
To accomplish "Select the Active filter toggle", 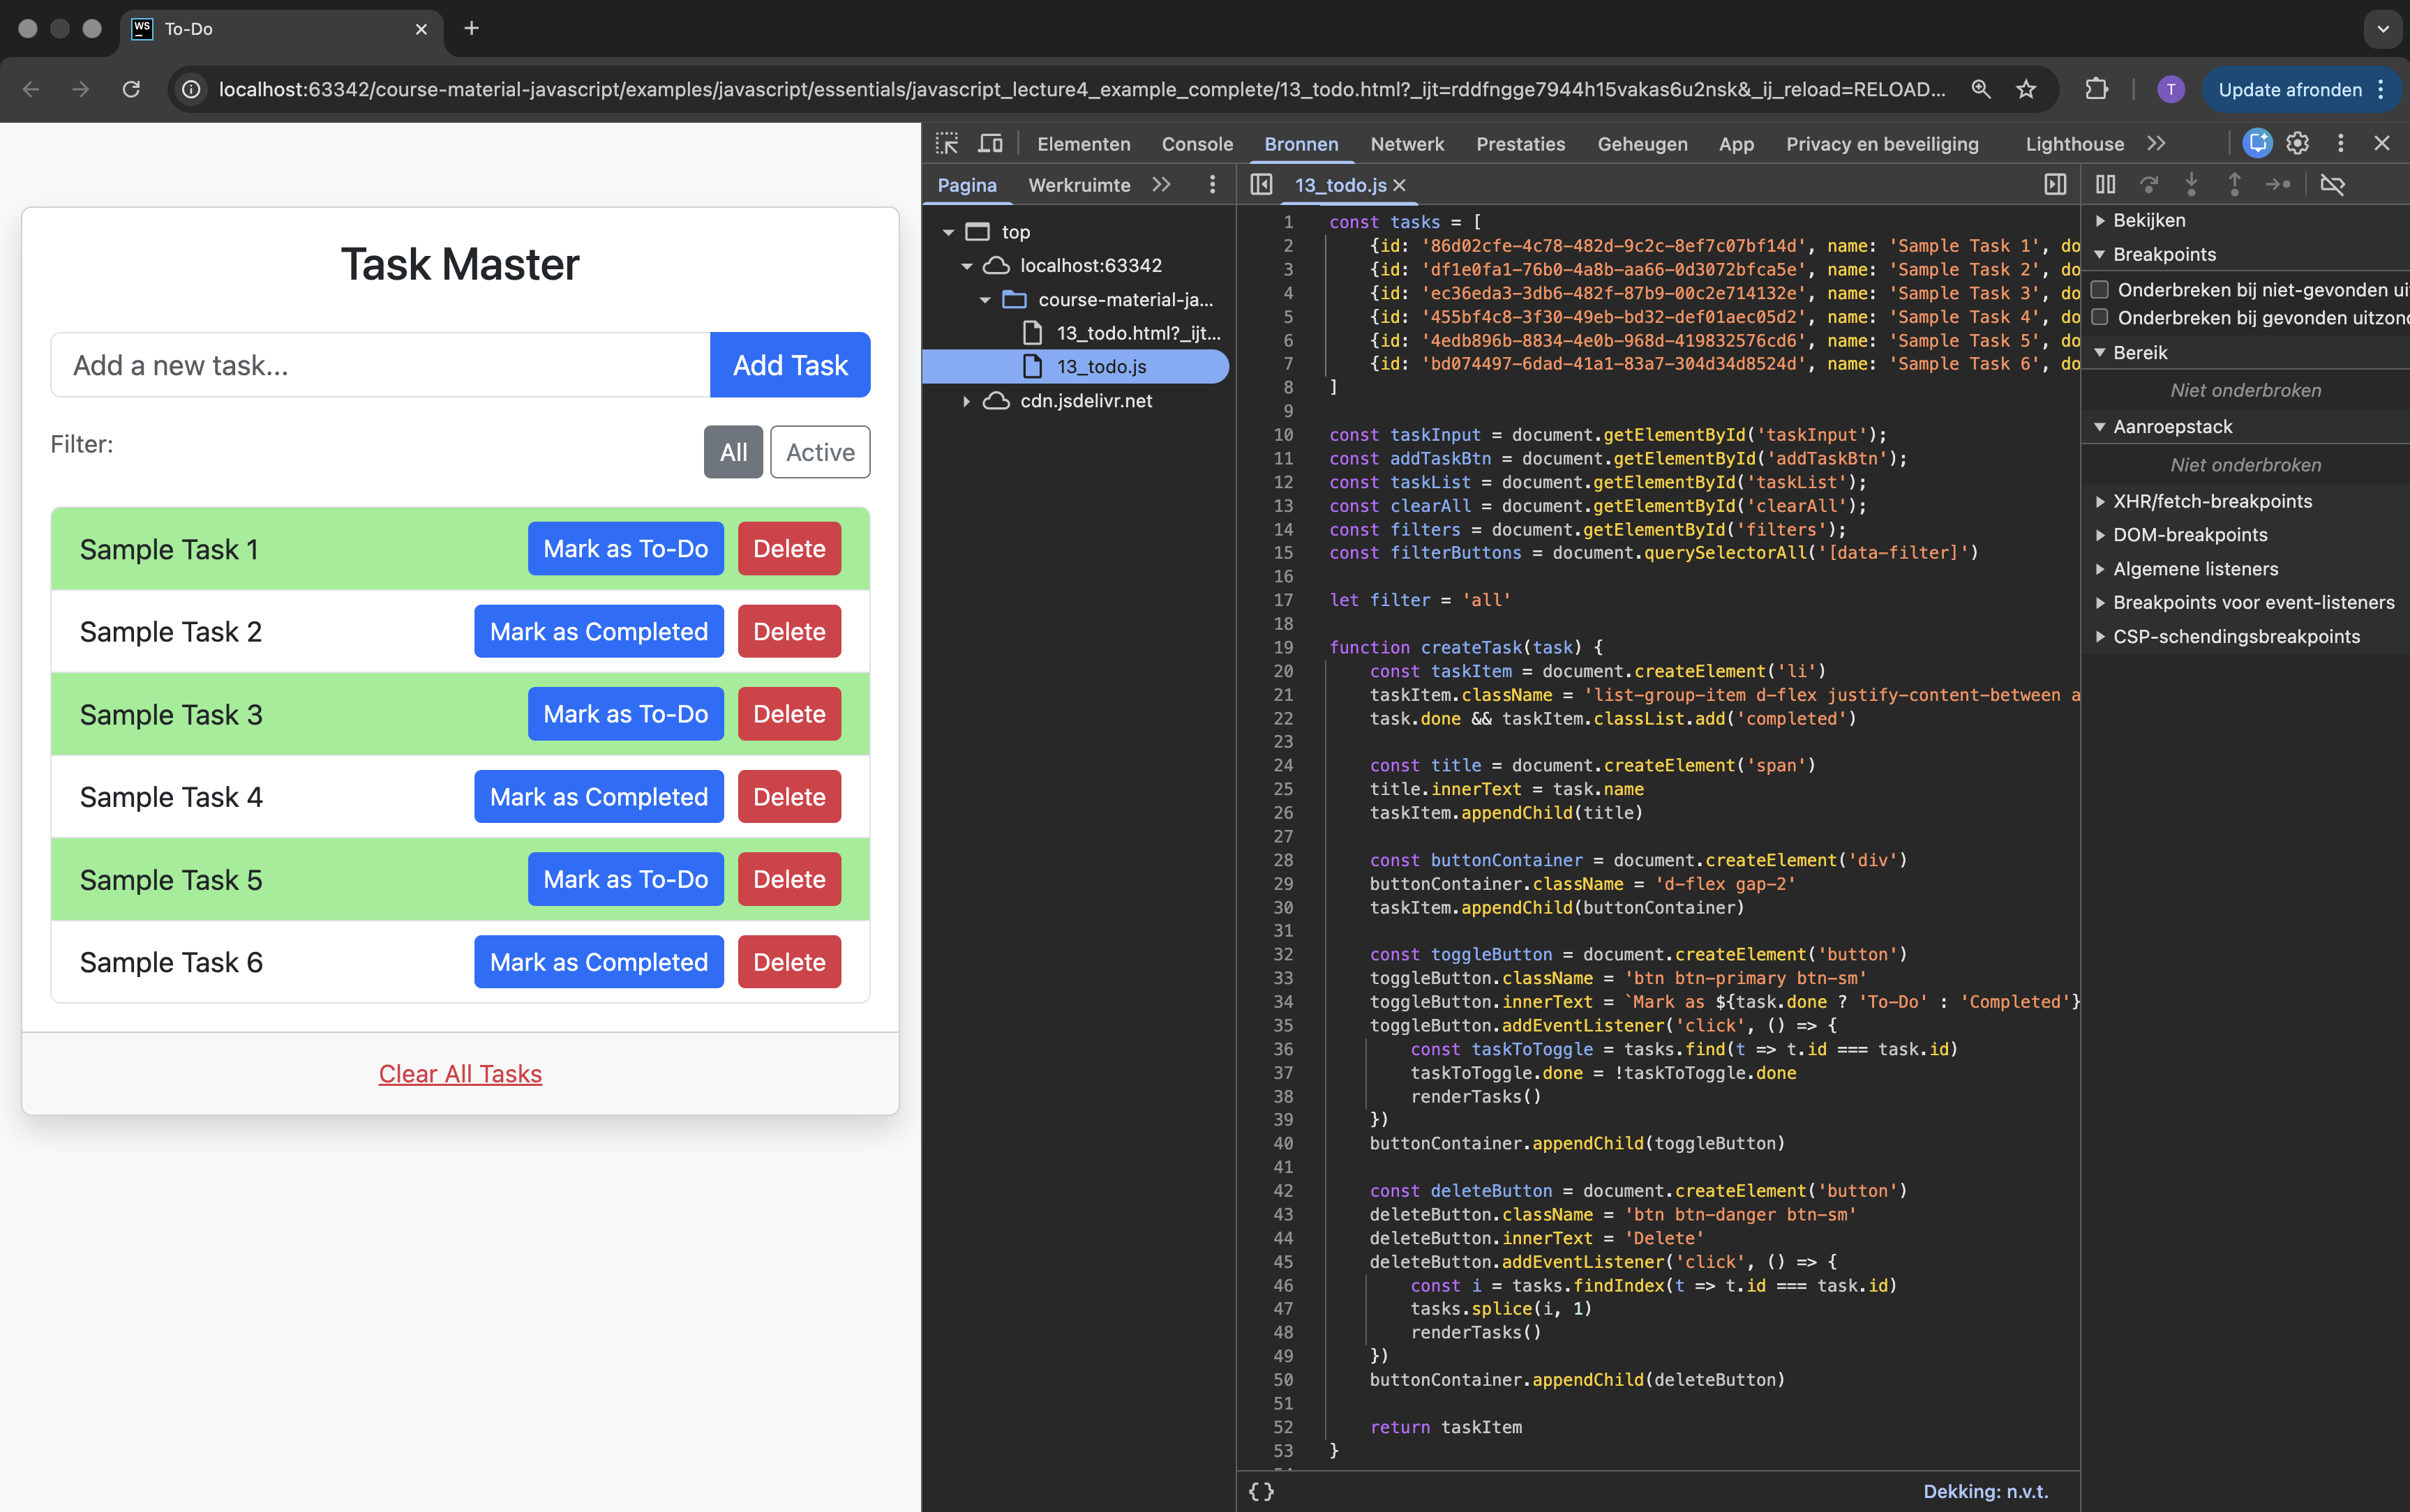I will (x=819, y=452).
